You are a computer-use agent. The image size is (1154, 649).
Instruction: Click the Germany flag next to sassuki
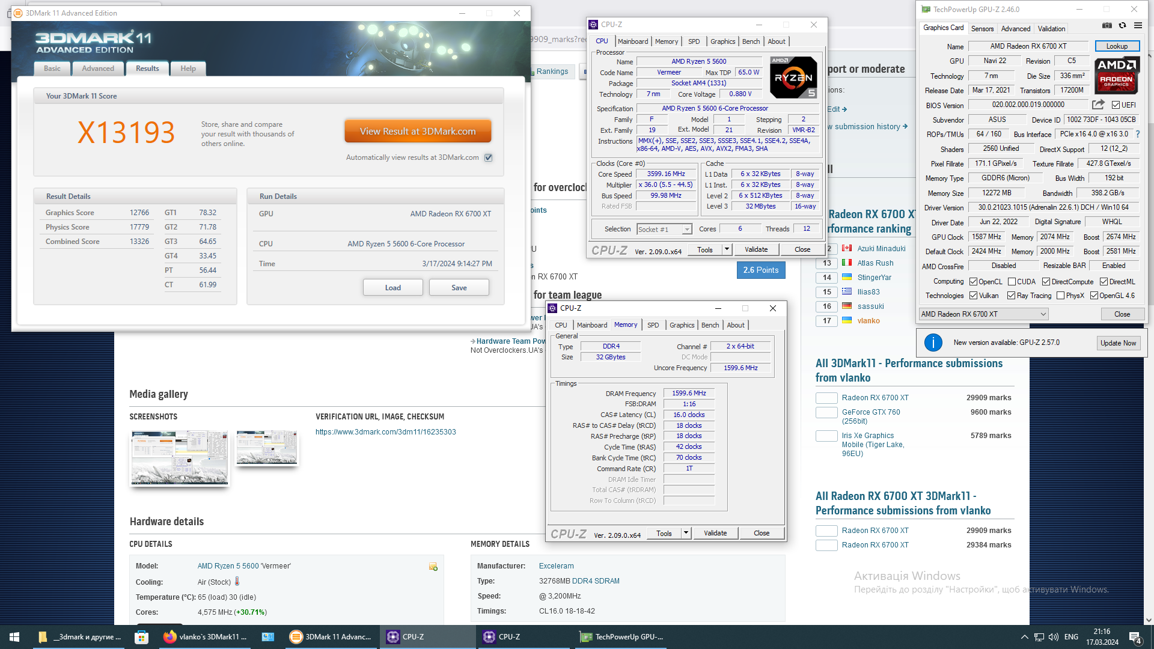point(847,306)
